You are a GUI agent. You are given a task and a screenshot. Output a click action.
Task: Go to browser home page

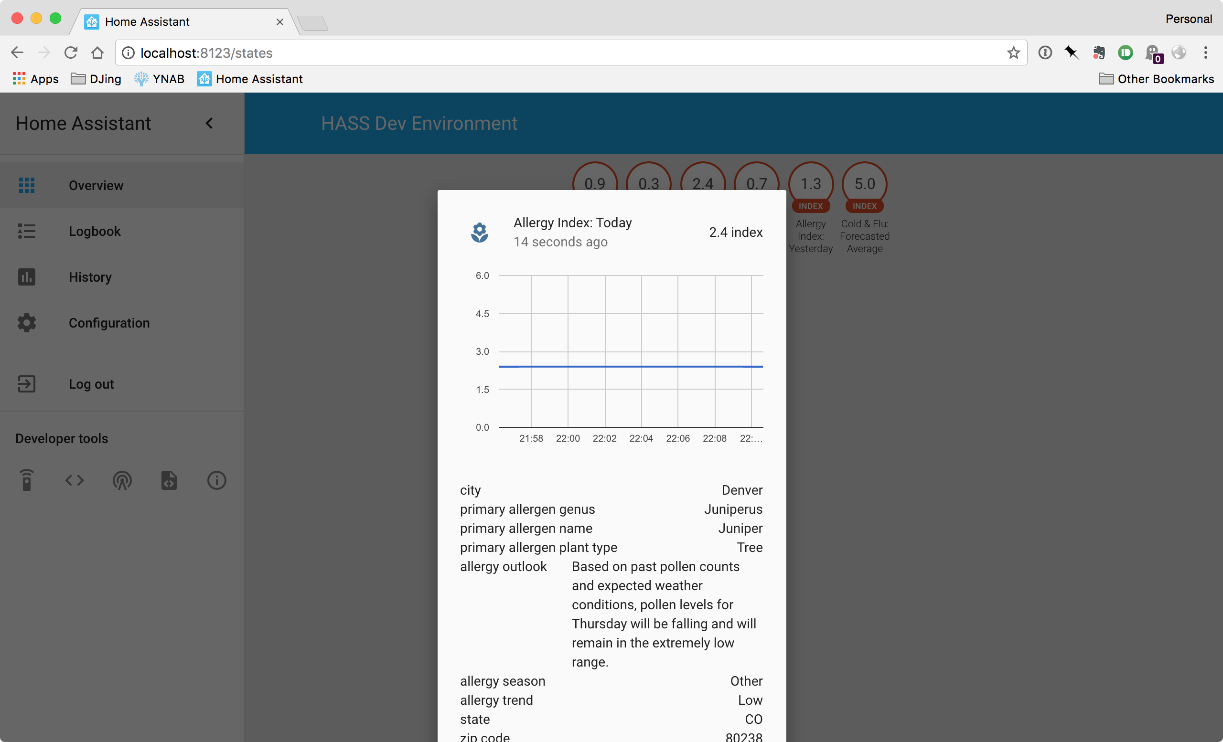pyautogui.click(x=97, y=53)
